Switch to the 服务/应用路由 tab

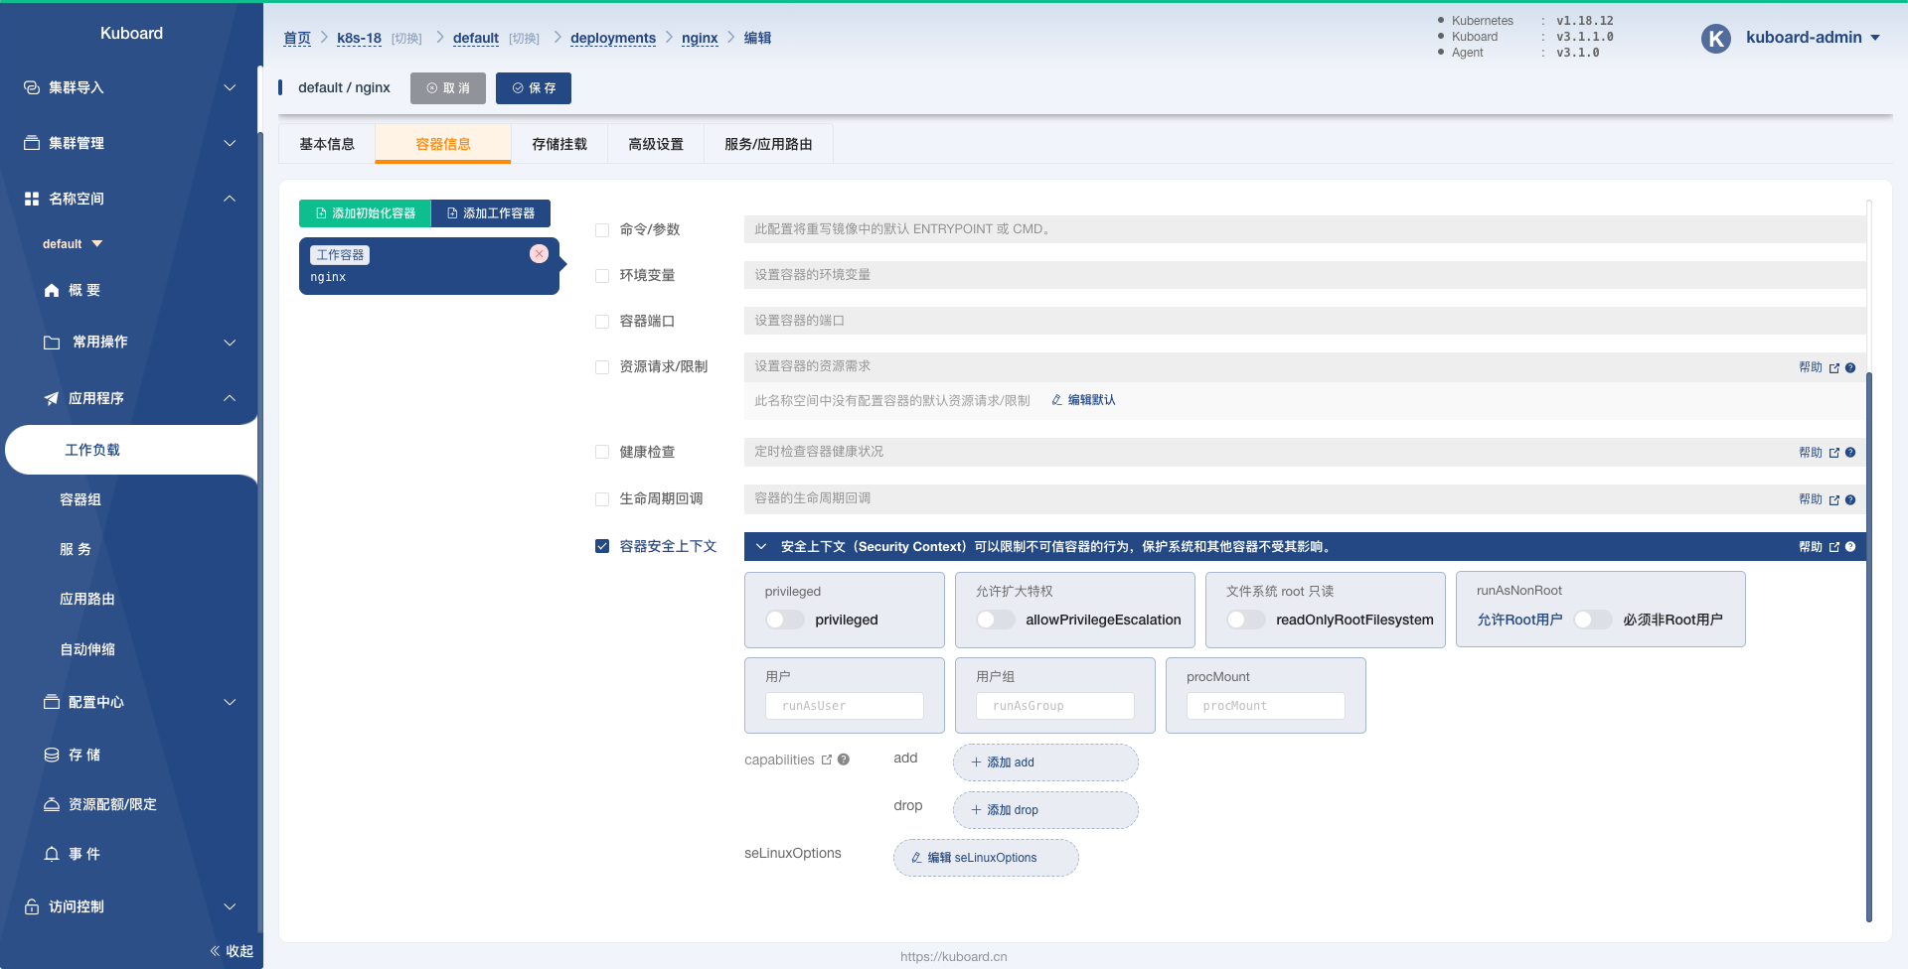point(768,144)
